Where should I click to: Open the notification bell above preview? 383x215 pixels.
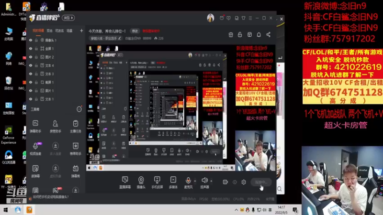point(259,34)
